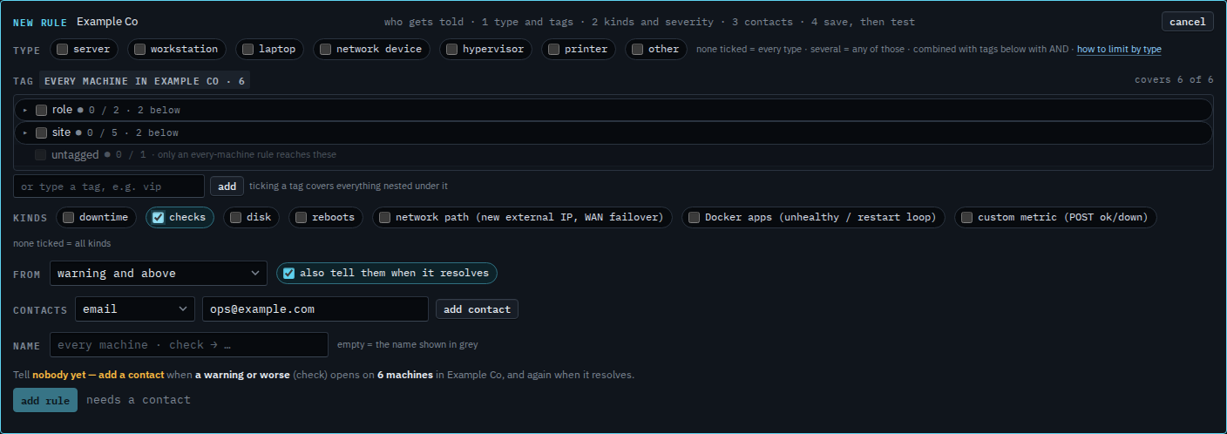Image resolution: width=1227 pixels, height=434 pixels.
Task: Tick the network device type checkbox
Action: [x=325, y=50]
